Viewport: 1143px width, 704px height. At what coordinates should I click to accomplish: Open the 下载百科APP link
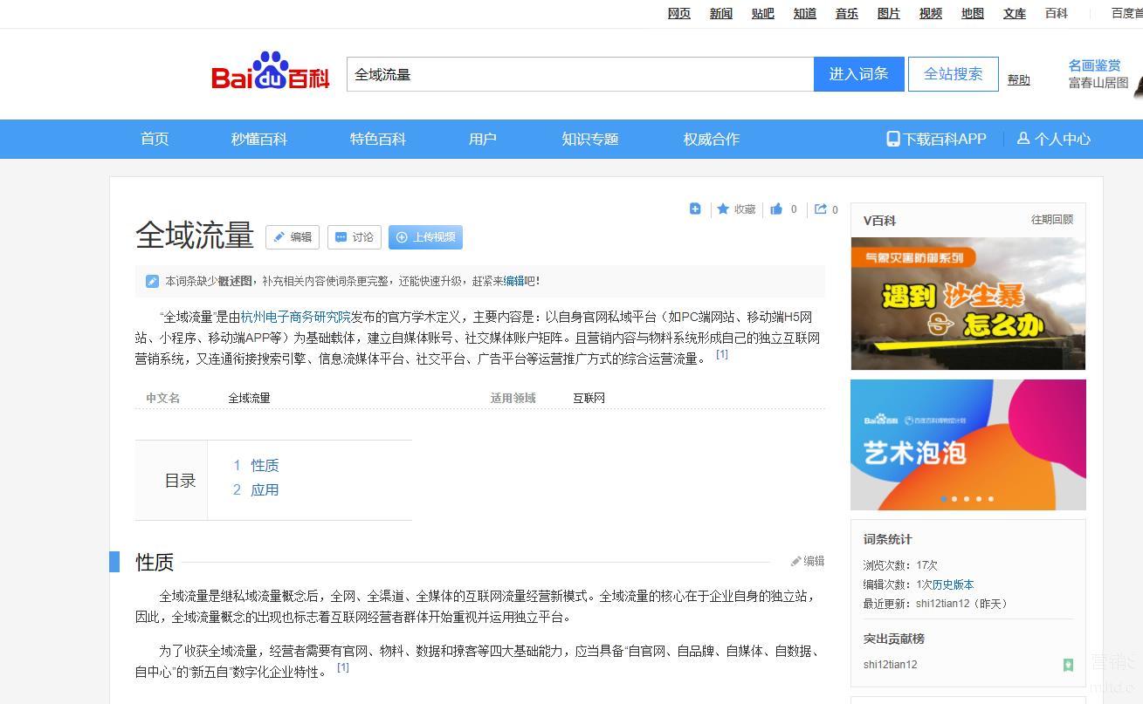(936, 139)
